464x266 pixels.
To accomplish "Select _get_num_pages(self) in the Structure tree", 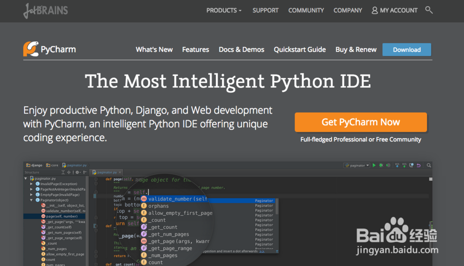I will pos(62,233).
